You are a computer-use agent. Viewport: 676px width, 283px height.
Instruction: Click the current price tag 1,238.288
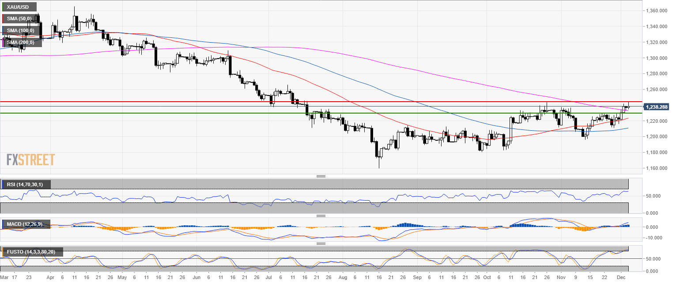[657, 107]
